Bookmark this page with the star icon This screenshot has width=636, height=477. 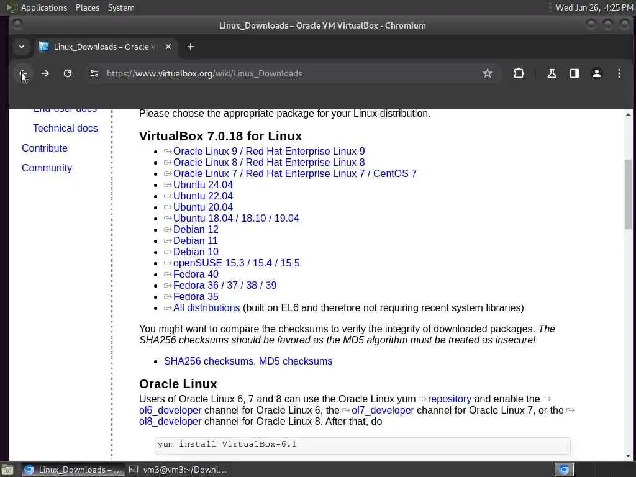[x=487, y=73]
